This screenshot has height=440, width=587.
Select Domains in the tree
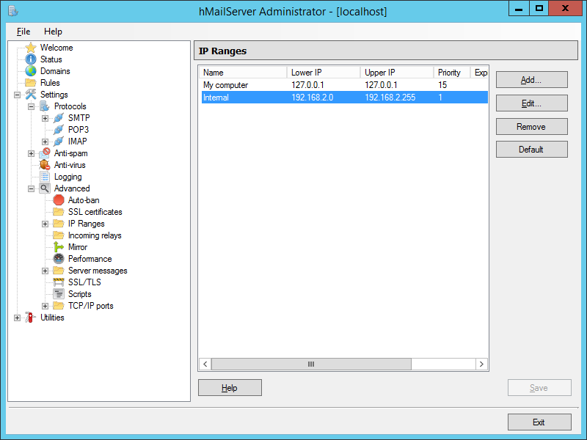(x=55, y=71)
